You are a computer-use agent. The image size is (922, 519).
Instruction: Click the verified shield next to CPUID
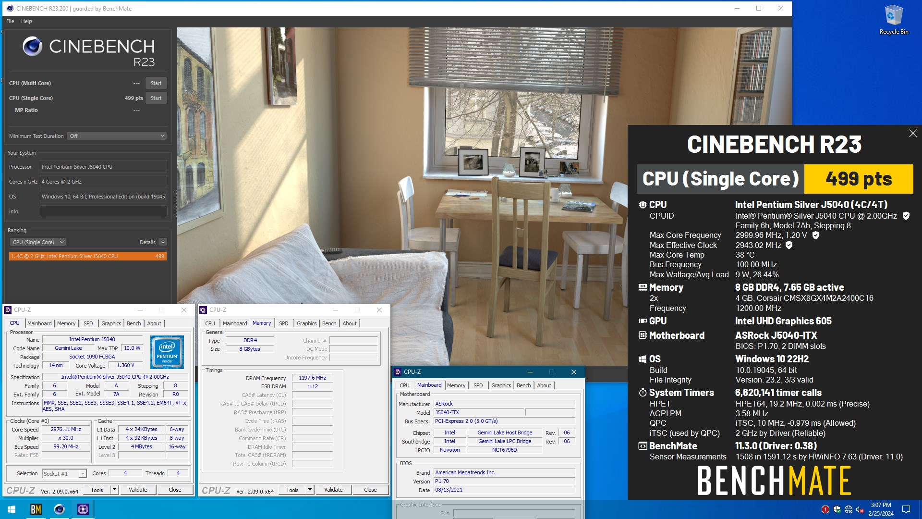point(906,216)
